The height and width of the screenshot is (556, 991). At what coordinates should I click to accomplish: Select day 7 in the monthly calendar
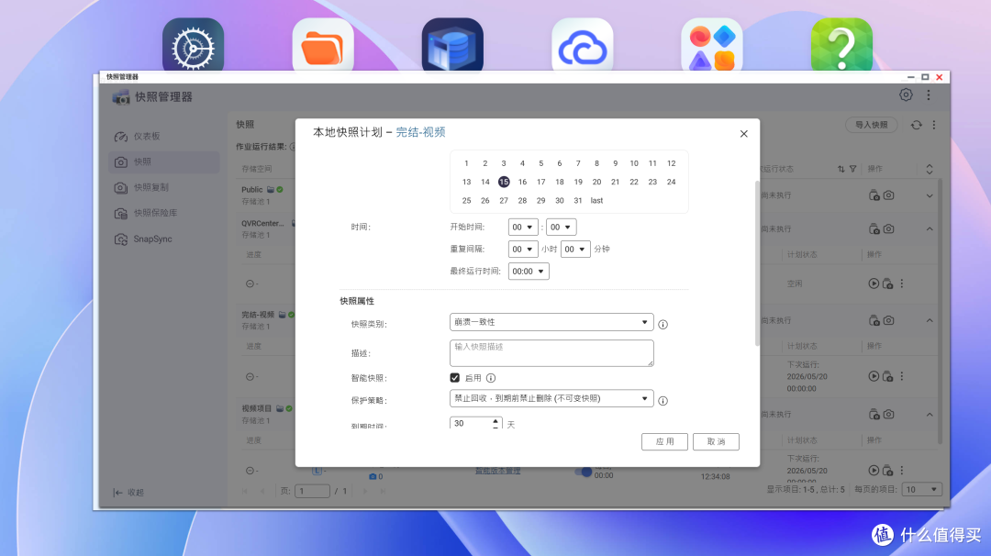coord(578,163)
